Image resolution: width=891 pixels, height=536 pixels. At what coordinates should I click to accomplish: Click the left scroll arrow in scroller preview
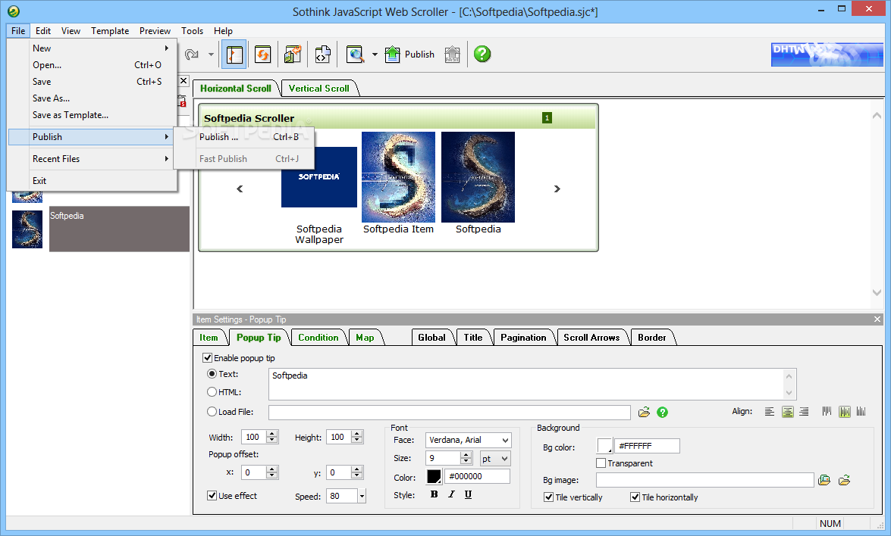tap(240, 189)
